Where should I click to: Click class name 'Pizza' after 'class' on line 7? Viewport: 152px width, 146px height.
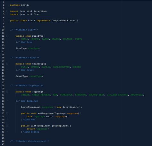(31, 20)
